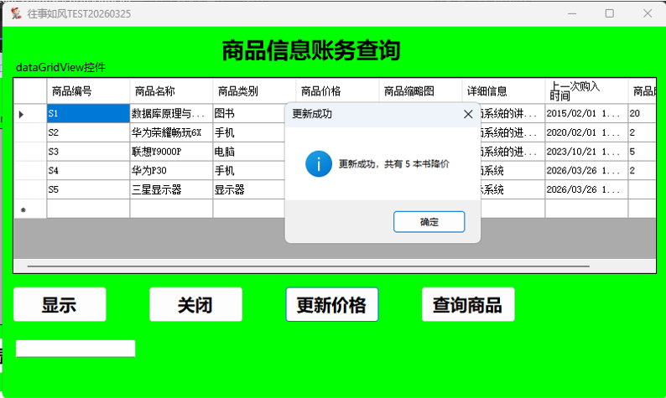Click the 查询商品 button

[x=467, y=305]
